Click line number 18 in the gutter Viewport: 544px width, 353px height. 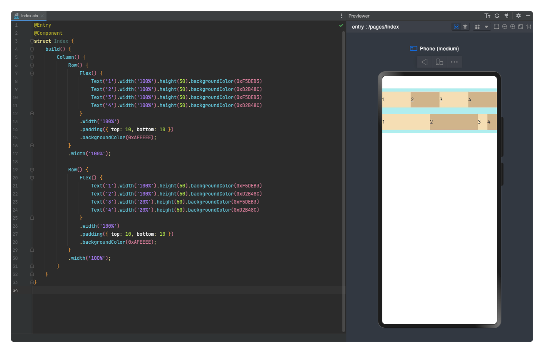point(15,162)
